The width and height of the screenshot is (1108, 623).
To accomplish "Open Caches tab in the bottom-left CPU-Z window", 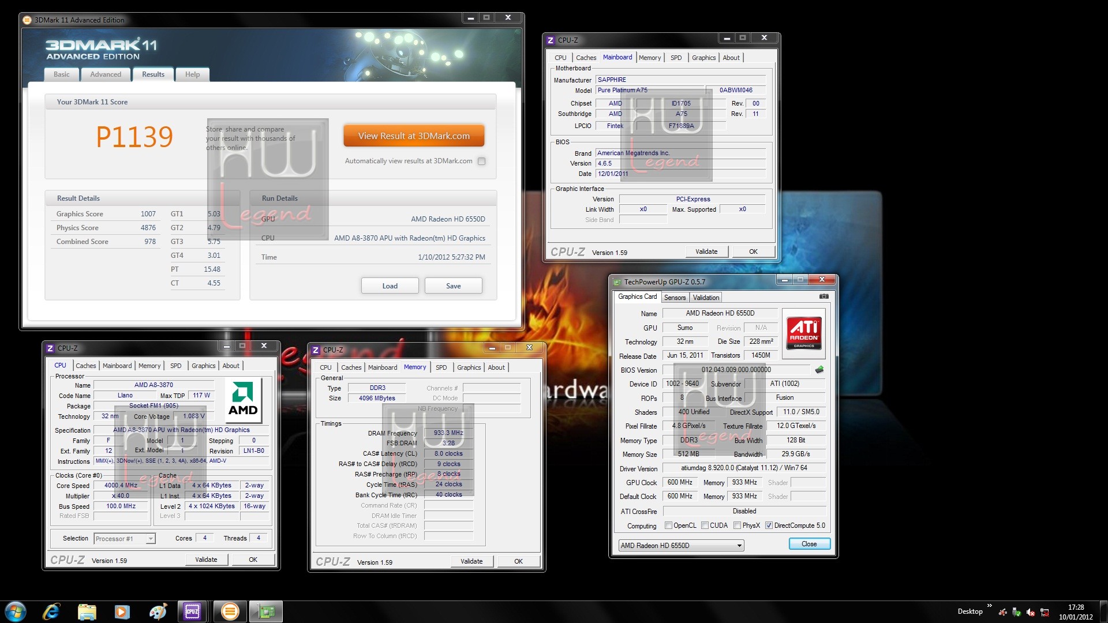I will [x=85, y=366].
